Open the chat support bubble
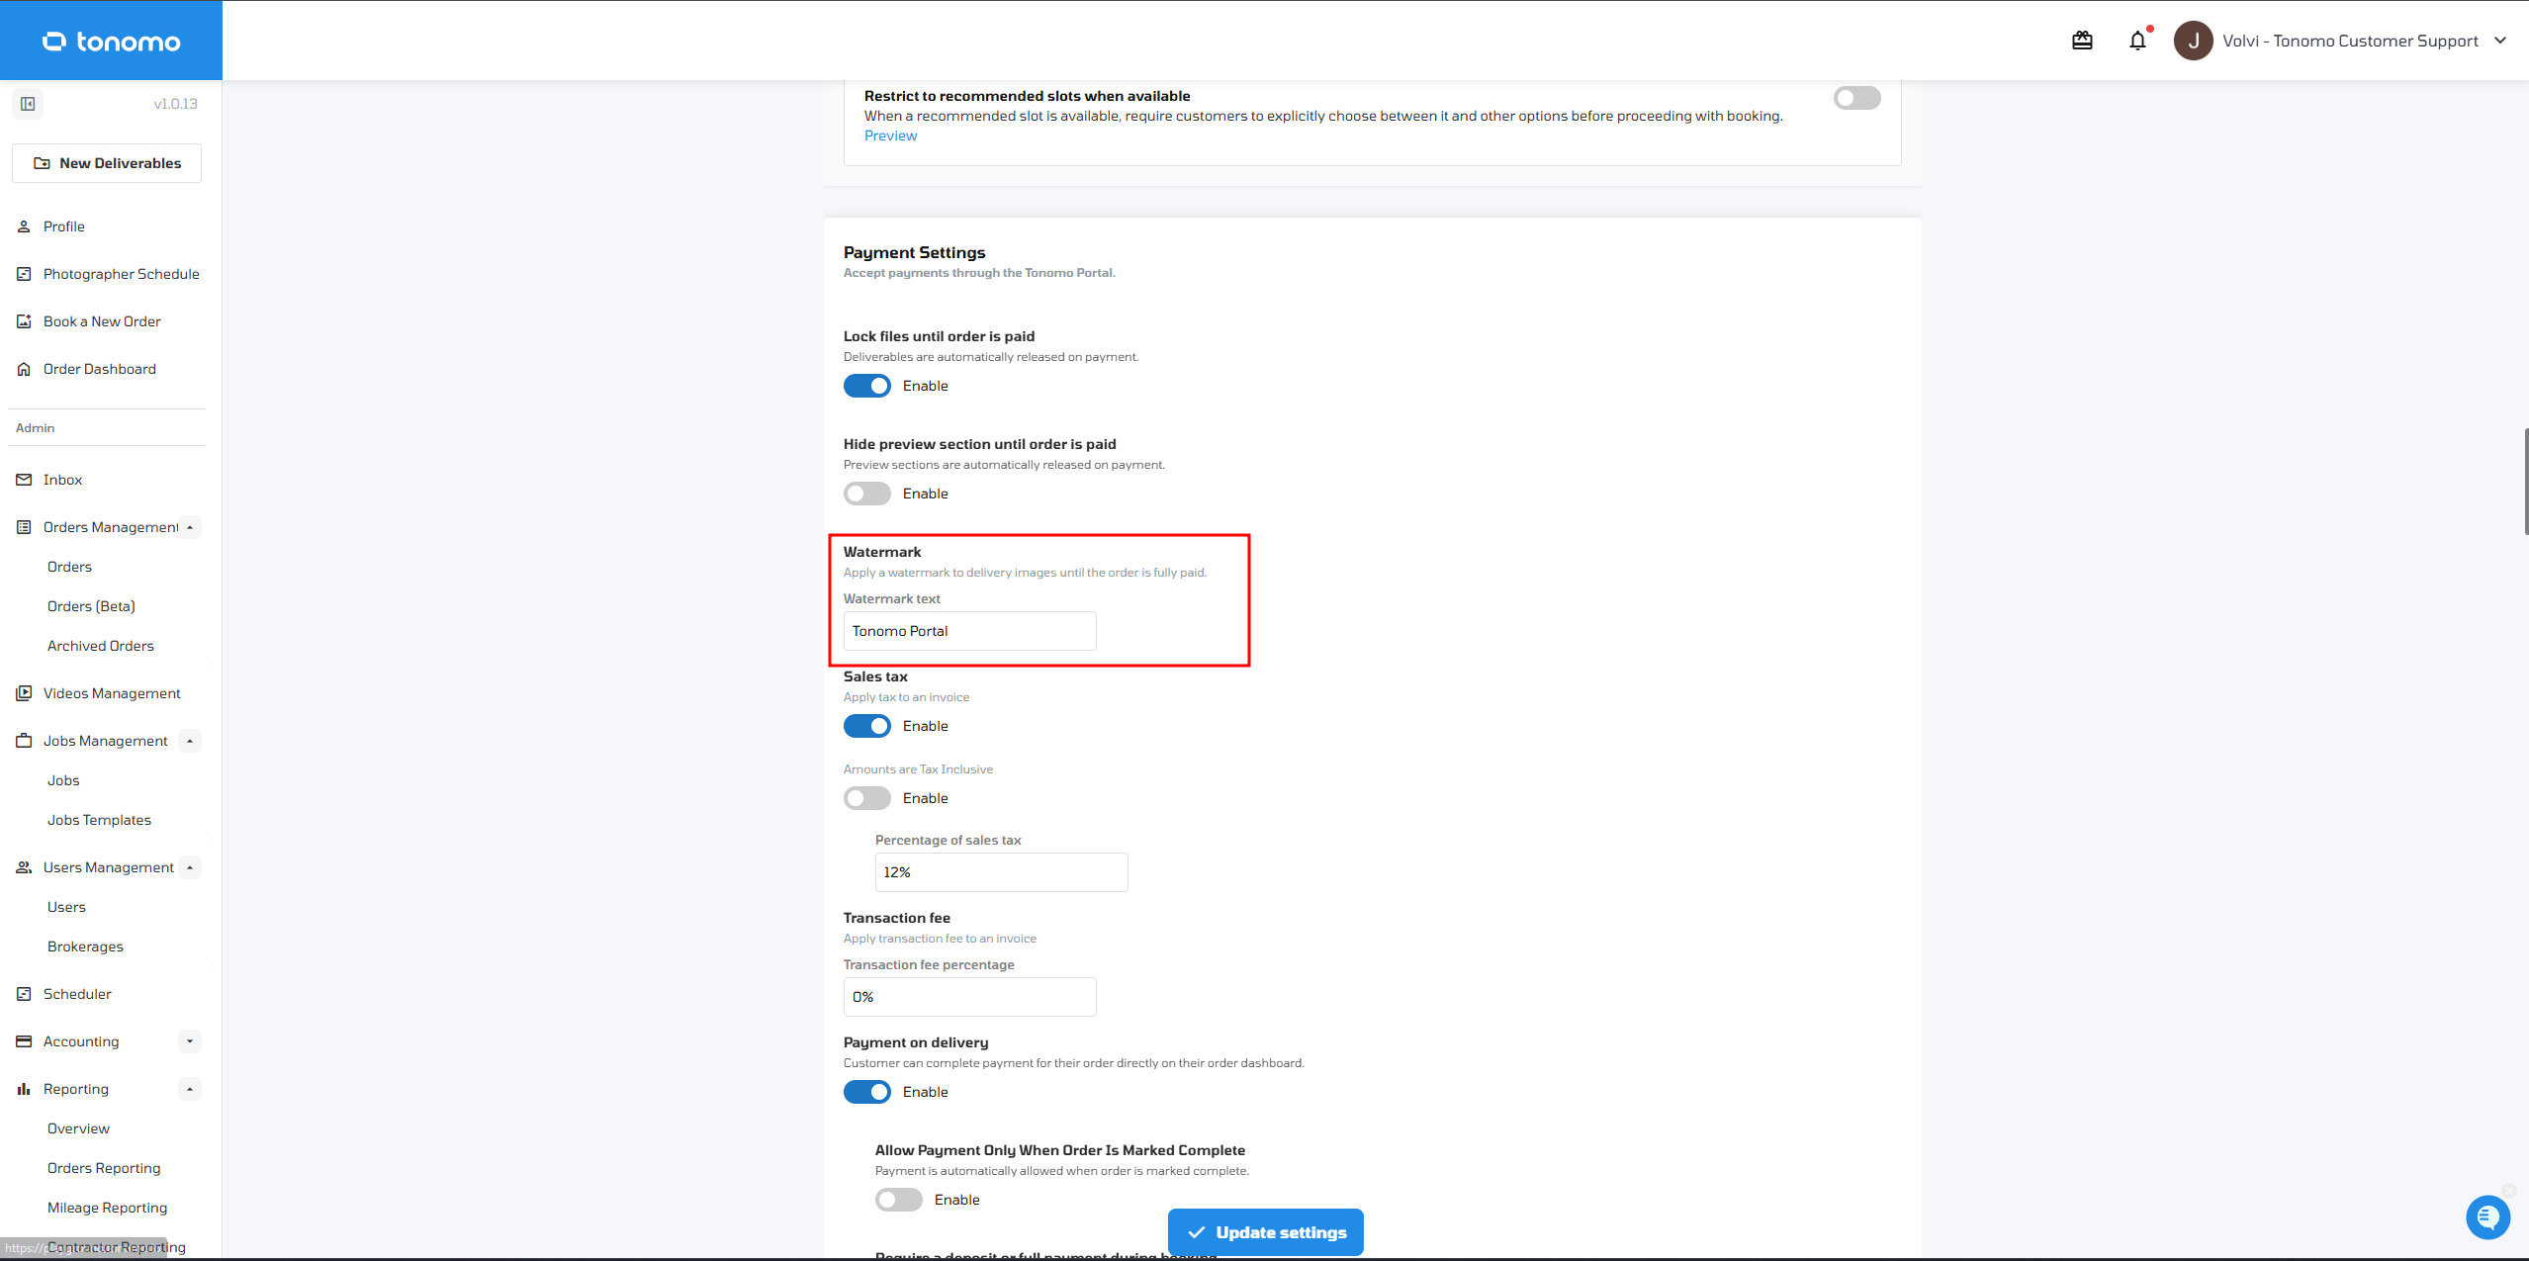2529x1261 pixels. (2487, 1216)
